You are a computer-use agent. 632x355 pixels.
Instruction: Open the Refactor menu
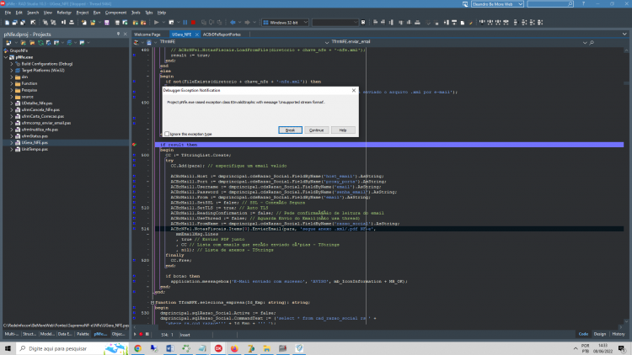pyautogui.click(x=64, y=13)
